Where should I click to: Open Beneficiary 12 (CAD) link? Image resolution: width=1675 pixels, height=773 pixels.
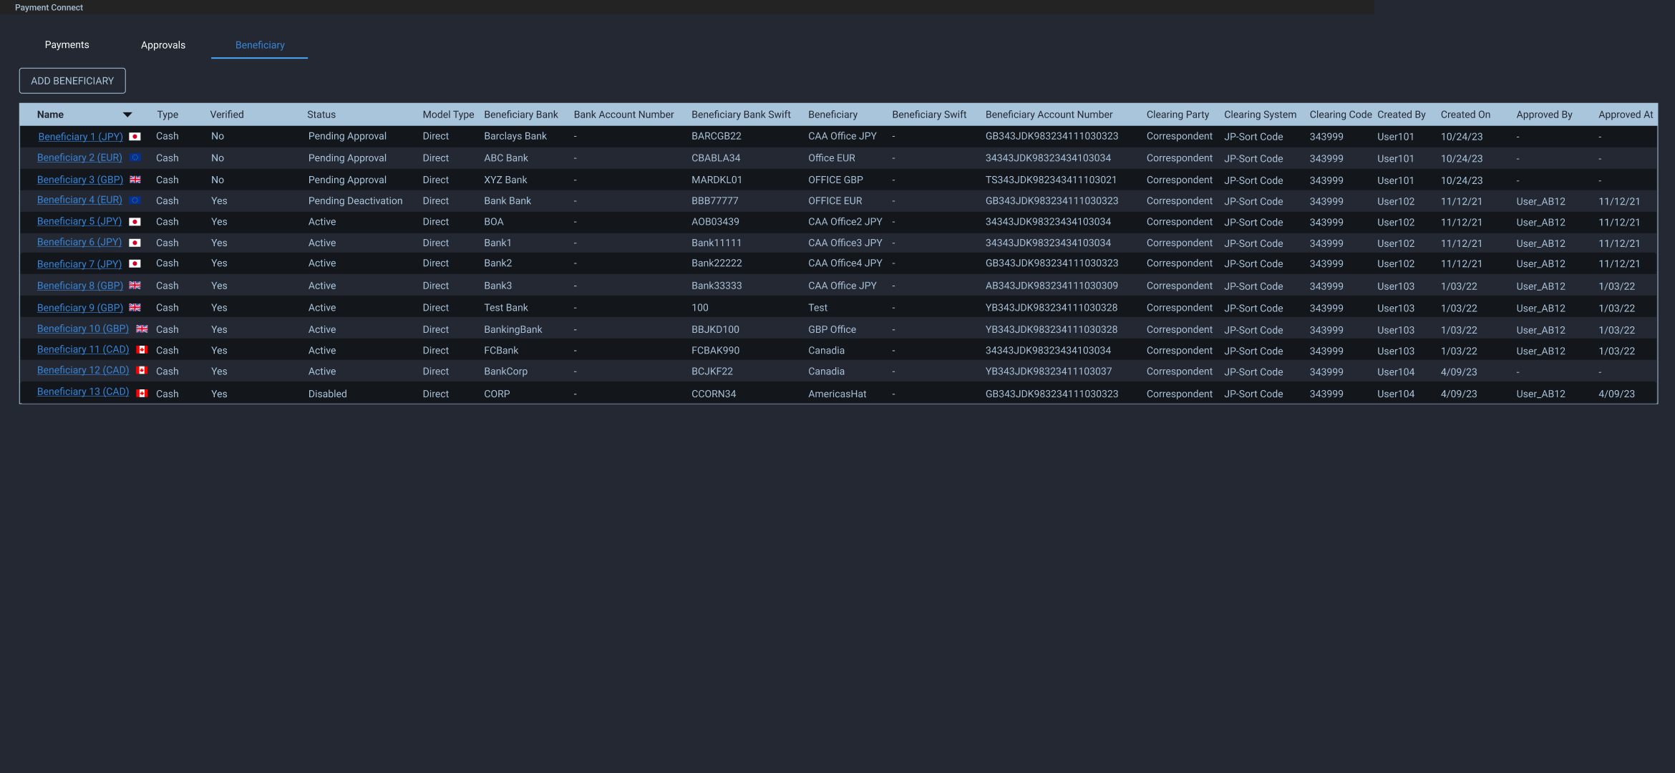tap(83, 370)
